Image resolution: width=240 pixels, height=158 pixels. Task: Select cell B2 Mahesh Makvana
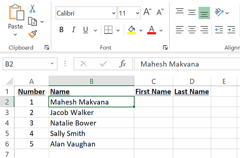pyautogui.click(x=92, y=102)
